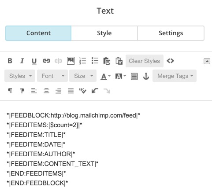Switch to the Style tab
This screenshot has width=212, height=195.
104,33
